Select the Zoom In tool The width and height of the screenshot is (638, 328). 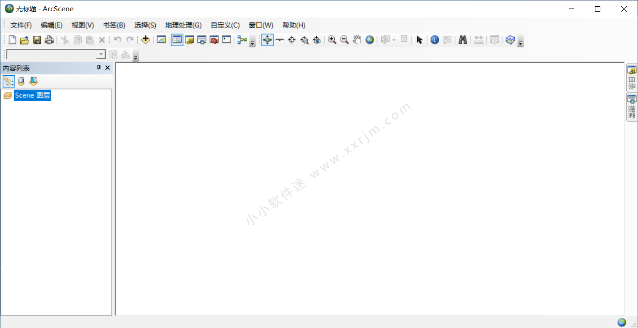(332, 40)
